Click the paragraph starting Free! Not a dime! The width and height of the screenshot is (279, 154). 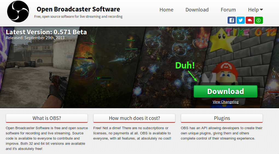coord(132,133)
